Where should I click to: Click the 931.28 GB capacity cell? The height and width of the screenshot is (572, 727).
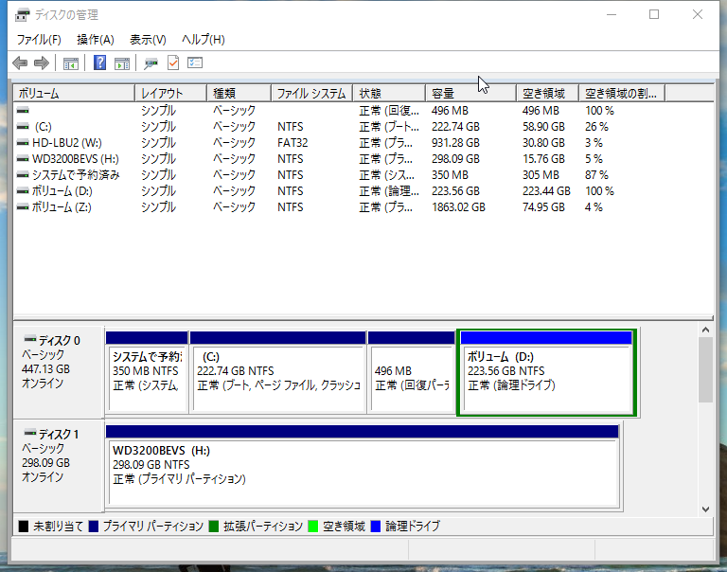(455, 143)
